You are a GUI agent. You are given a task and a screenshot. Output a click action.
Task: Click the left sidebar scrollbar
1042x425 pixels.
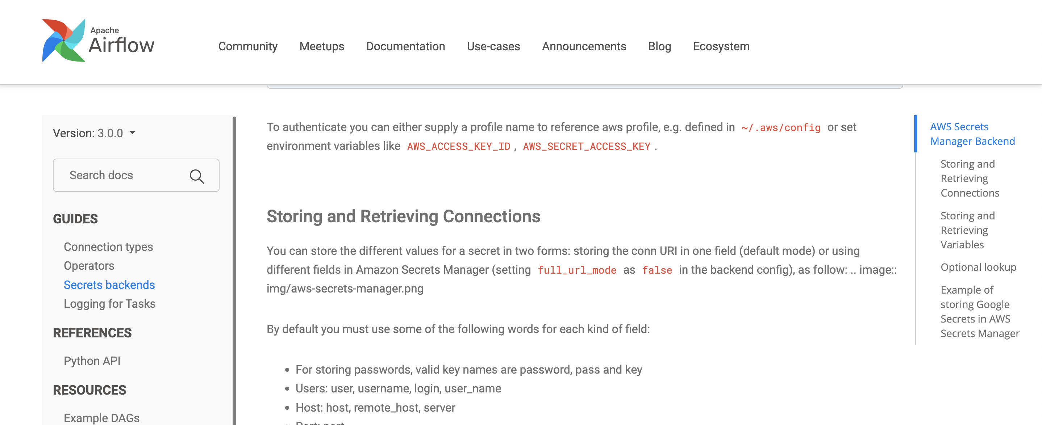point(234,267)
